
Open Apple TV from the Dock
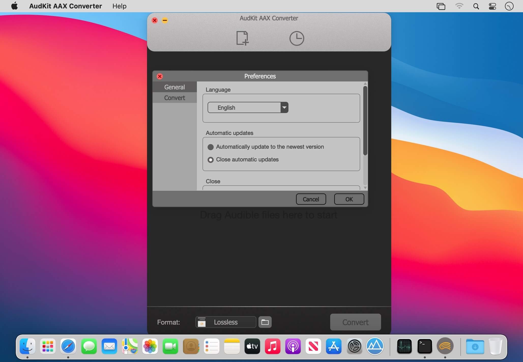[x=252, y=346]
